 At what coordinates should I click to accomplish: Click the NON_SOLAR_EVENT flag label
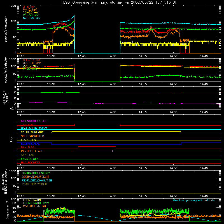coord(34,129)
